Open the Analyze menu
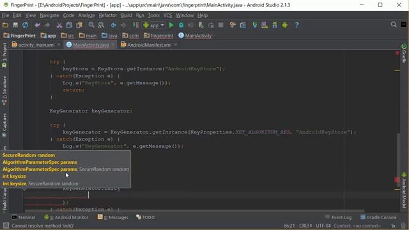409x230 pixels. 86,15
